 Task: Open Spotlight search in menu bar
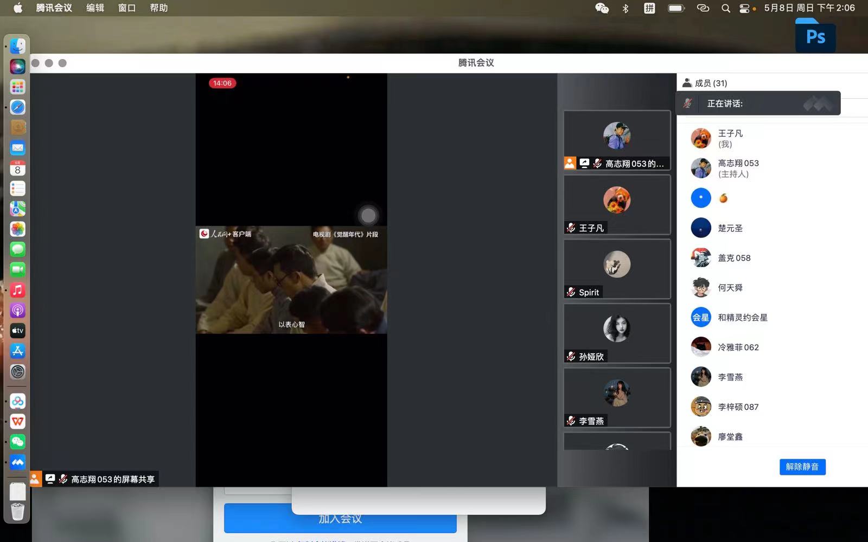pos(725,8)
